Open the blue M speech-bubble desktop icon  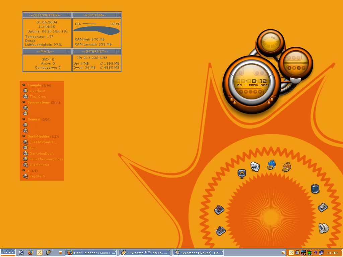pos(242,174)
